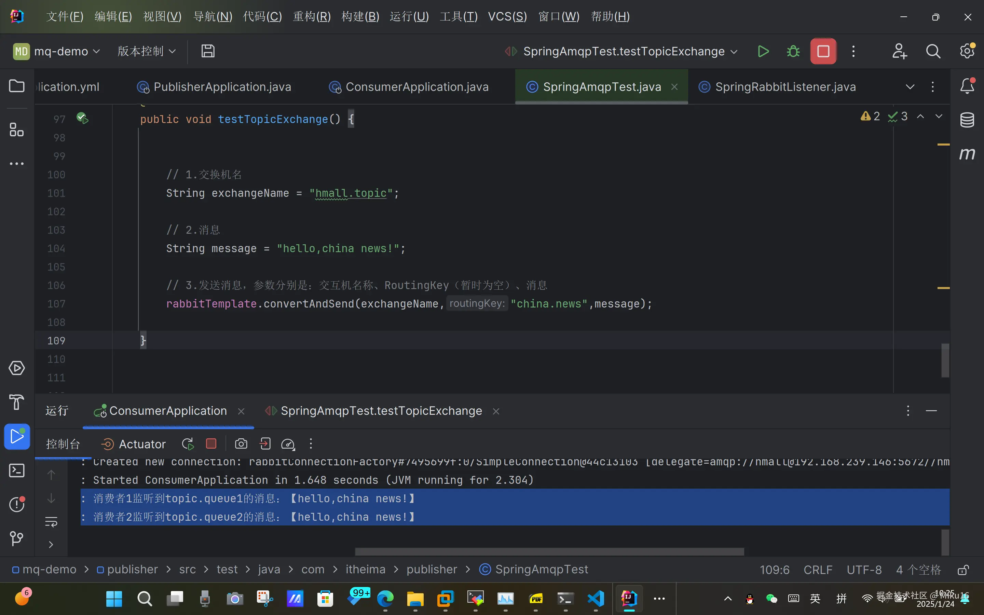The width and height of the screenshot is (984, 615).
Task: Click the Debug bug icon
Action: [x=793, y=51]
